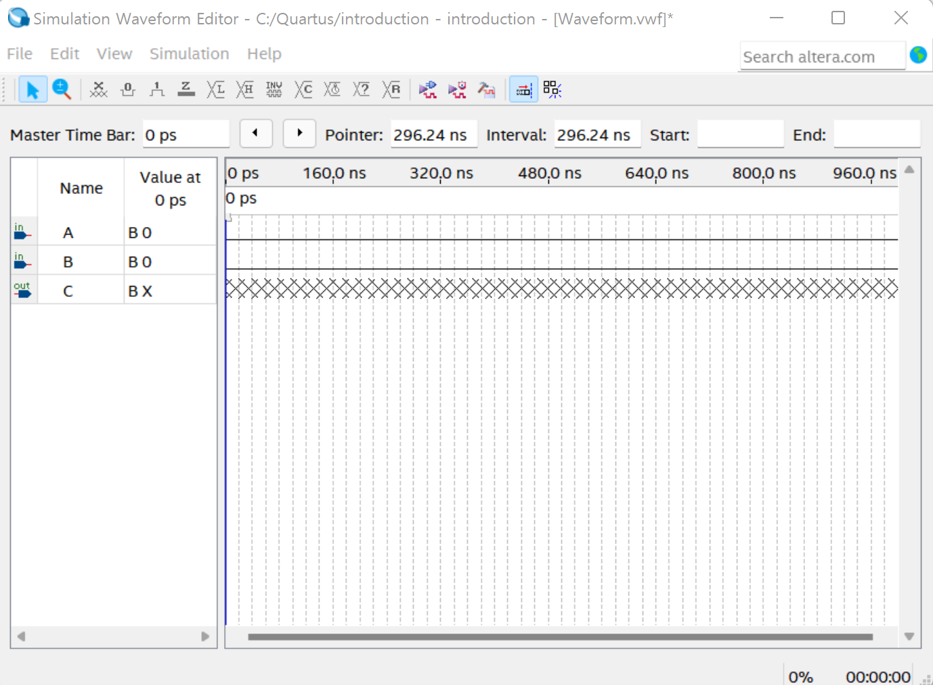Click the Count Value (XC) icon
This screenshot has height=685, width=933.
pyautogui.click(x=303, y=89)
